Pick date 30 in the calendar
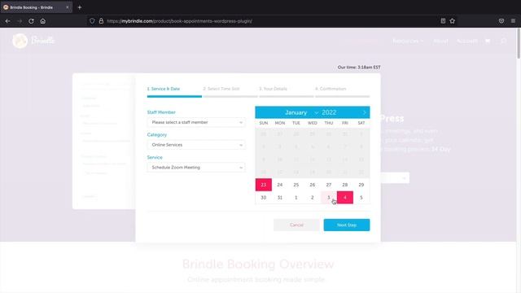Viewport: 521px width, 293px height. (264, 197)
